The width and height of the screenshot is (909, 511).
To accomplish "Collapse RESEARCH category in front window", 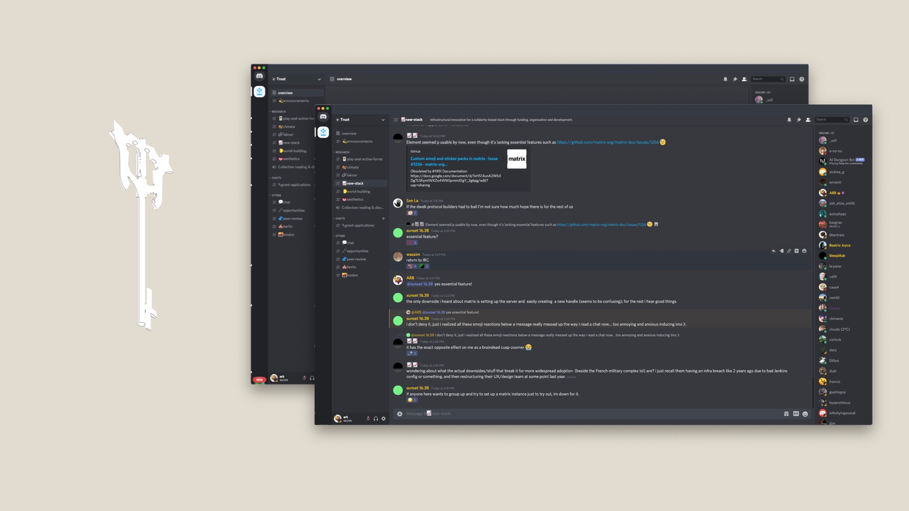I will (342, 152).
